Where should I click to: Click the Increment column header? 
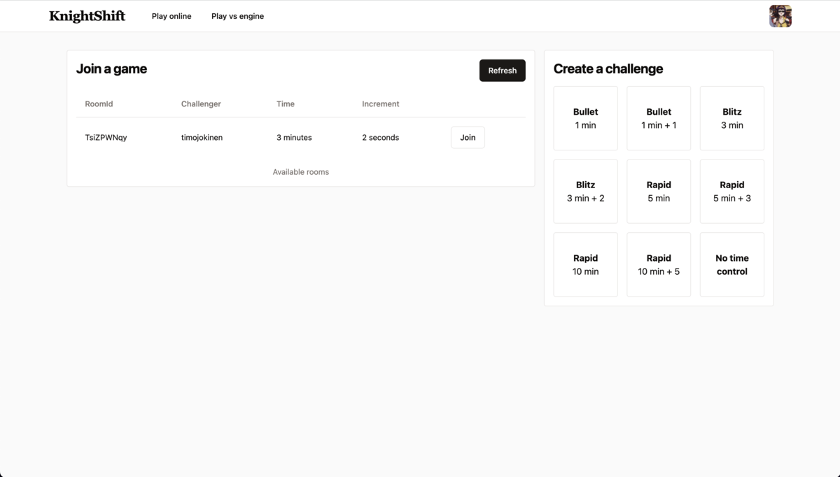[380, 104]
